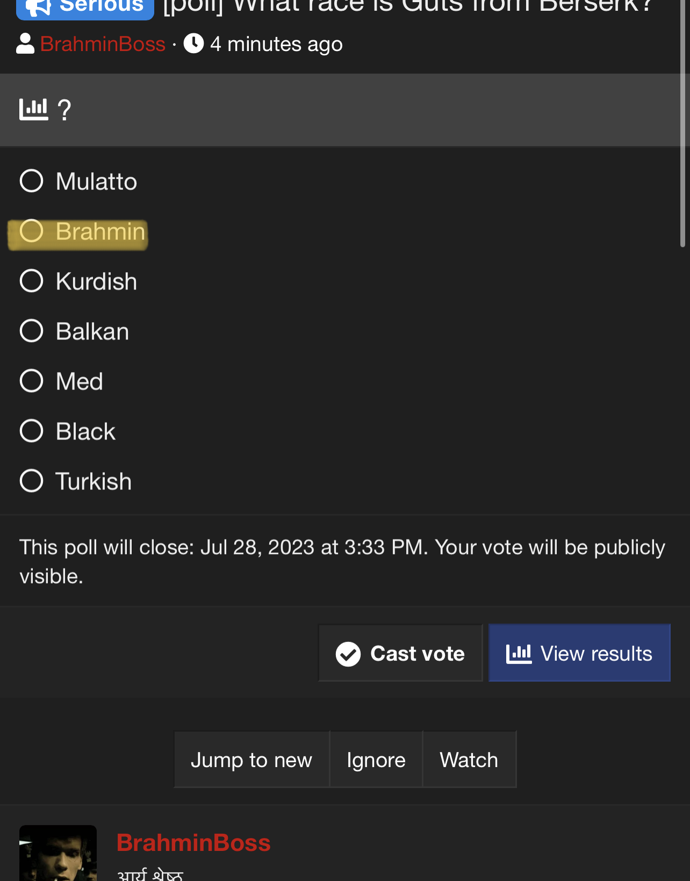Click the Serious megaphone tag icon
690x881 pixels.
tap(38, 7)
